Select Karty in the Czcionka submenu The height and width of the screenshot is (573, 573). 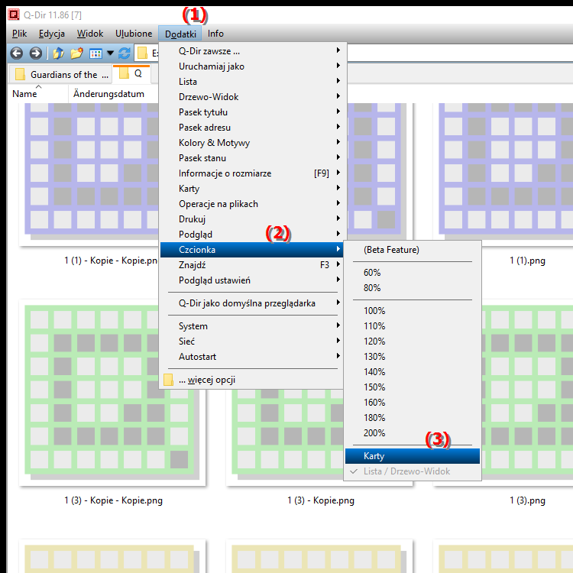click(x=413, y=456)
